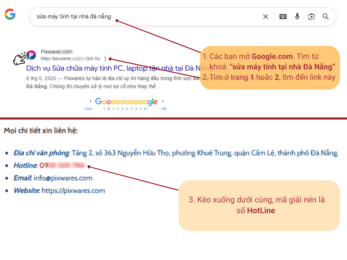347x260 pixels.
Task: Click the pointing hand cursor graphic
Action: coord(19,59)
